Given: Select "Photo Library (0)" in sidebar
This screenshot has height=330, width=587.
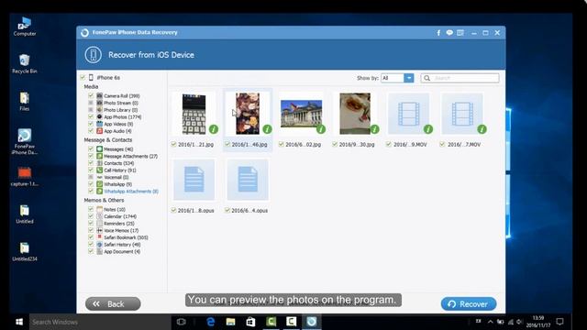Looking at the screenshot, I should coord(120,110).
